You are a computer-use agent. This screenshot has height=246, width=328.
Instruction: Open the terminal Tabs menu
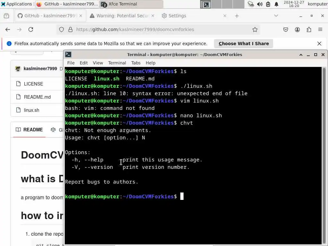click(136, 63)
